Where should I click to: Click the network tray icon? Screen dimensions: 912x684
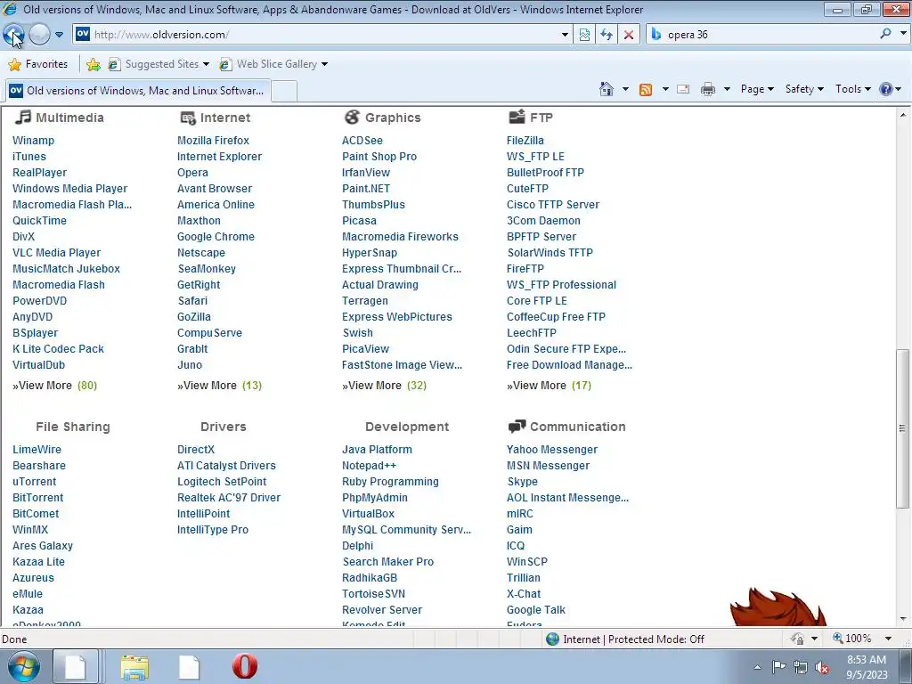point(801,667)
